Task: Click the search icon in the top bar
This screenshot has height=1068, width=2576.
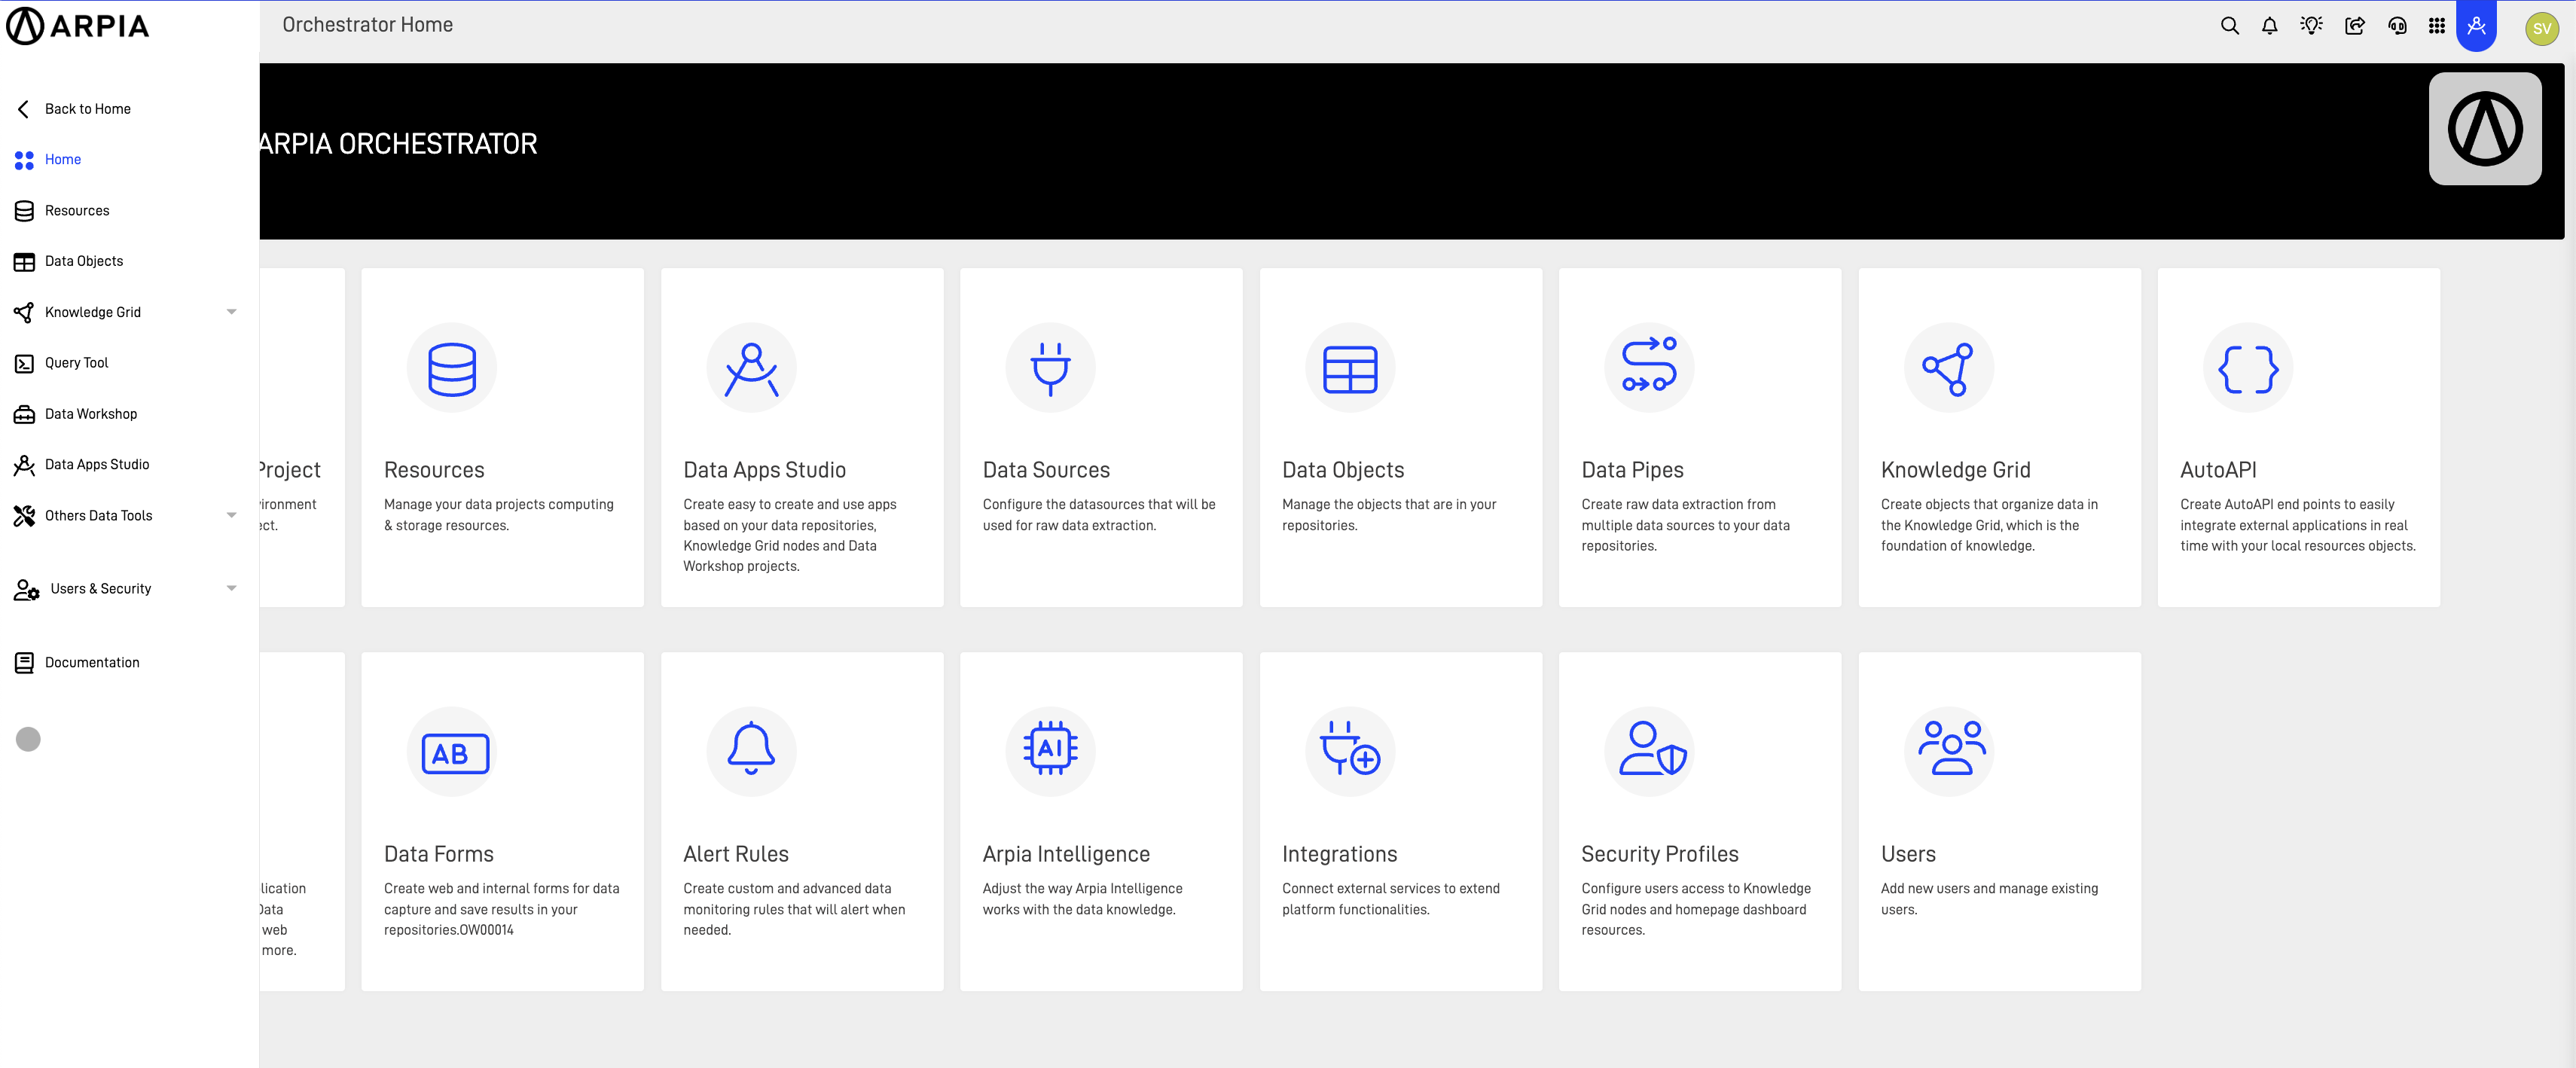Action: pyautogui.click(x=2230, y=26)
